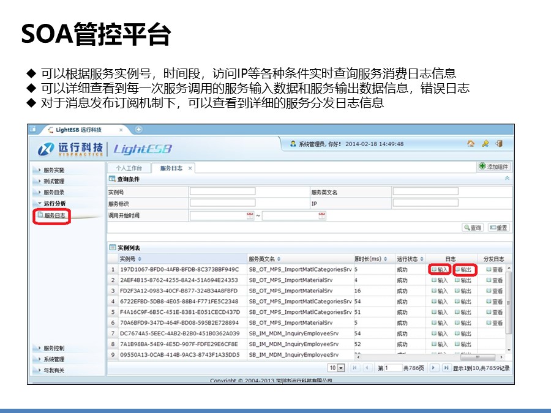Go to next page button
Image resolution: width=551 pixels, height=413 pixels.
[433, 368]
